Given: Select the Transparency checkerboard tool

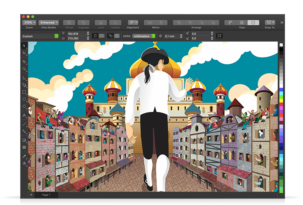Looking at the screenshot, I should point(24,148).
